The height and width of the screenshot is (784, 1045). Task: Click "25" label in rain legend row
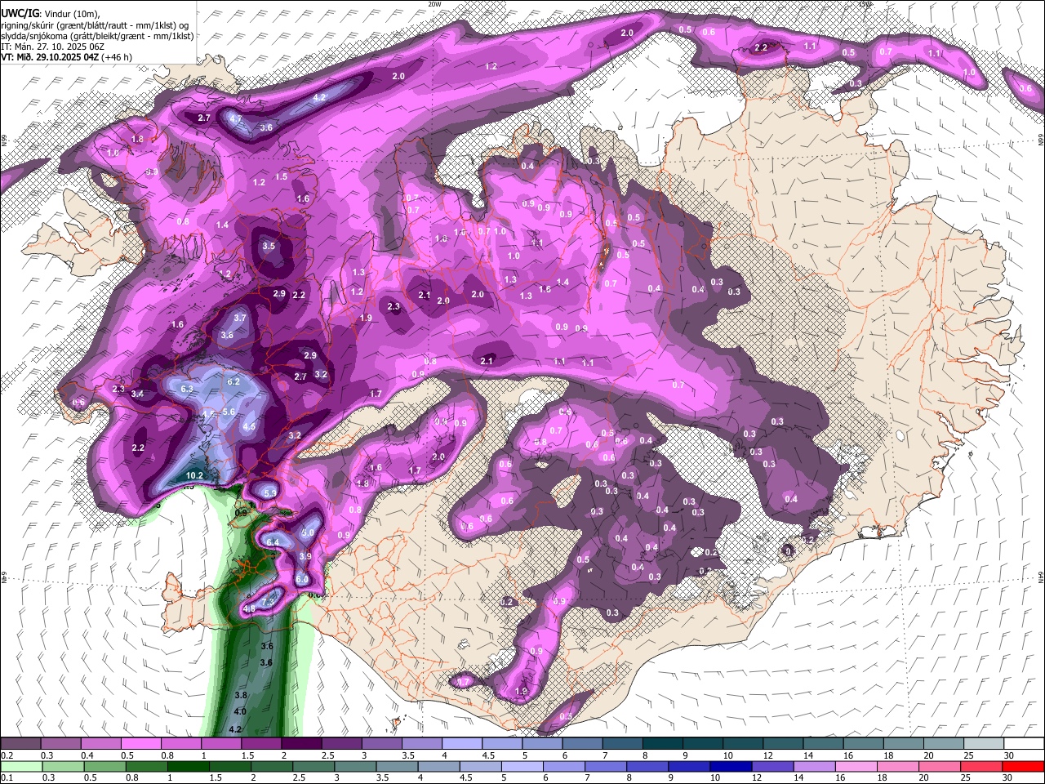[x=967, y=777]
